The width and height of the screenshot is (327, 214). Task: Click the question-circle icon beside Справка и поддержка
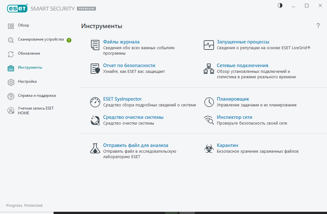(x=11, y=96)
